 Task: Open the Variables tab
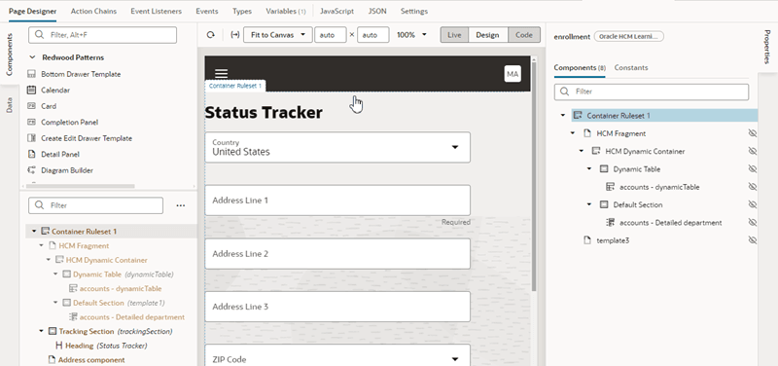pos(286,11)
